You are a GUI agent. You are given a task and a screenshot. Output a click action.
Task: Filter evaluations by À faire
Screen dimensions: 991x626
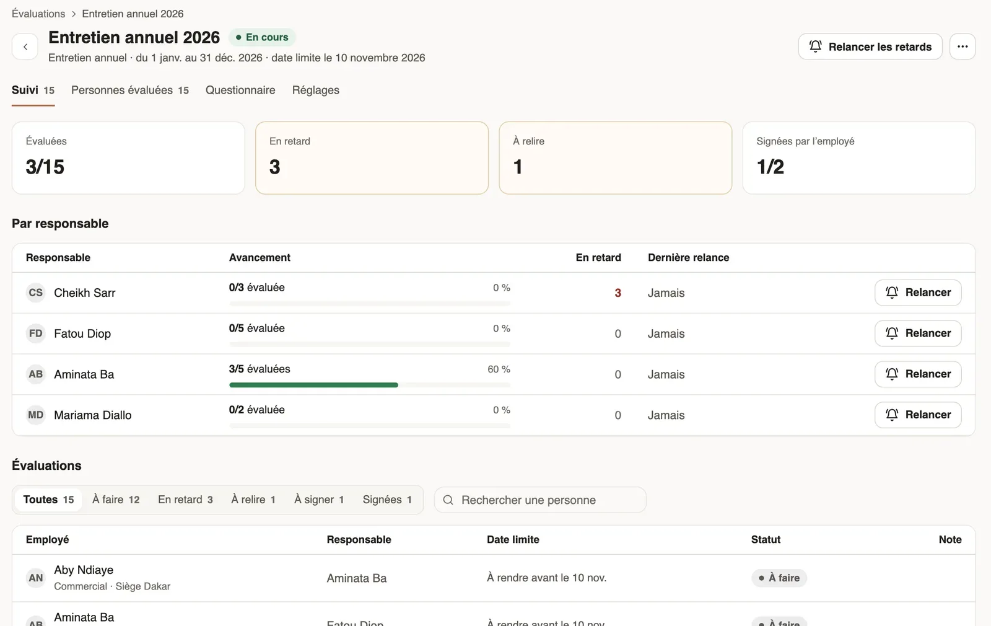[116, 500]
